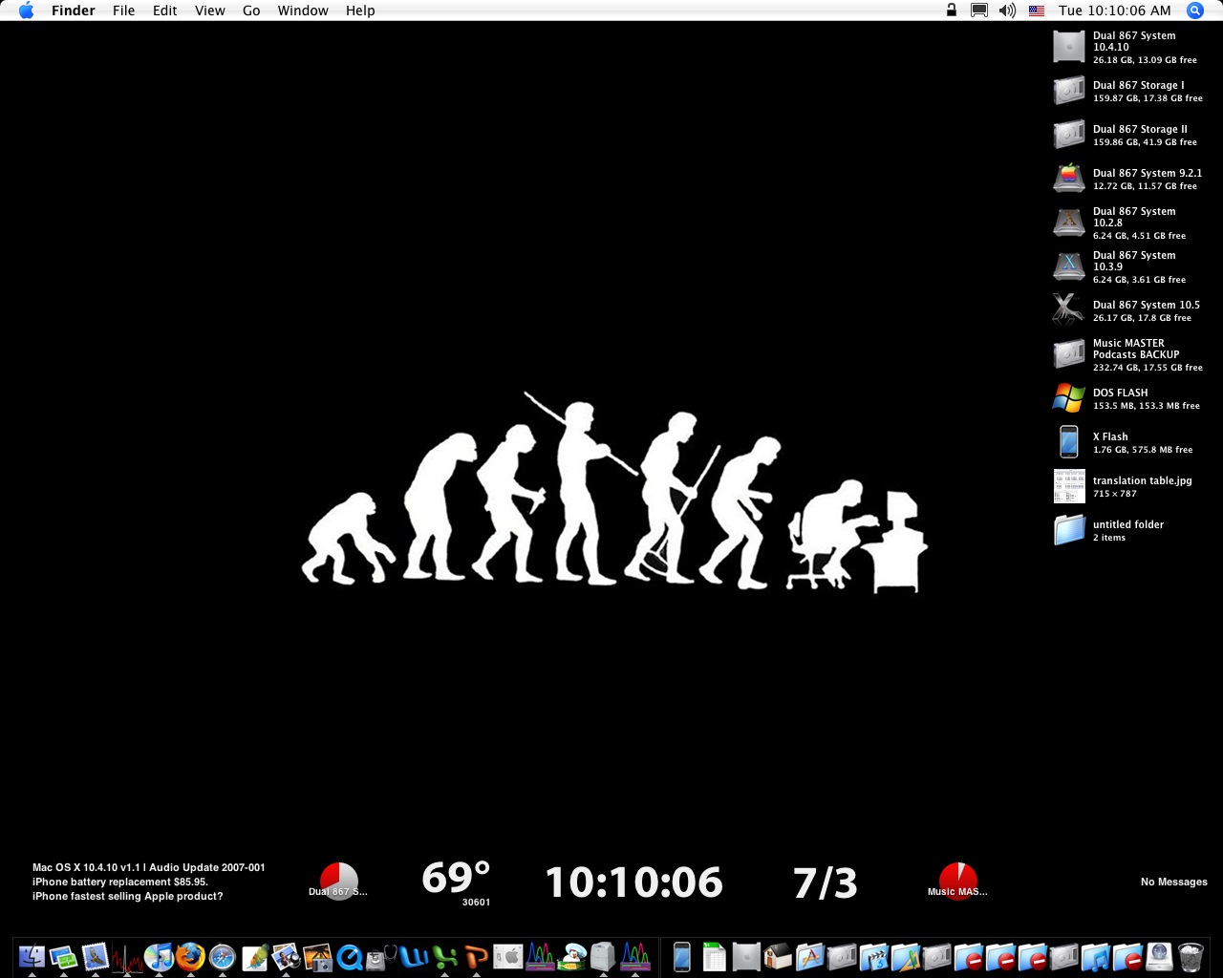
Task: Select the translation table.jpg thumbnail
Action: [x=1069, y=486]
